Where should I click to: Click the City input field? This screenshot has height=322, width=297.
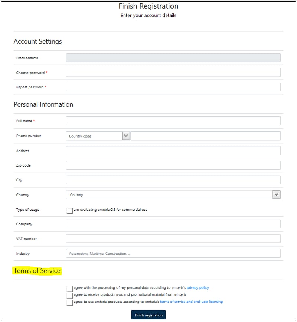(173, 180)
